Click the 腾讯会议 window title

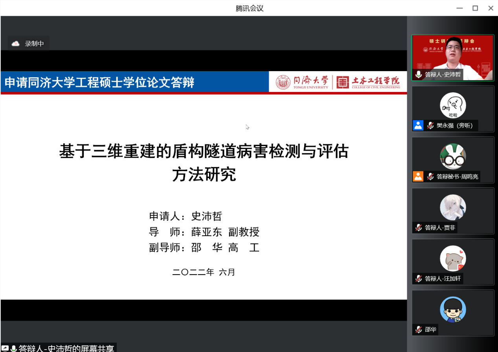(249, 8)
